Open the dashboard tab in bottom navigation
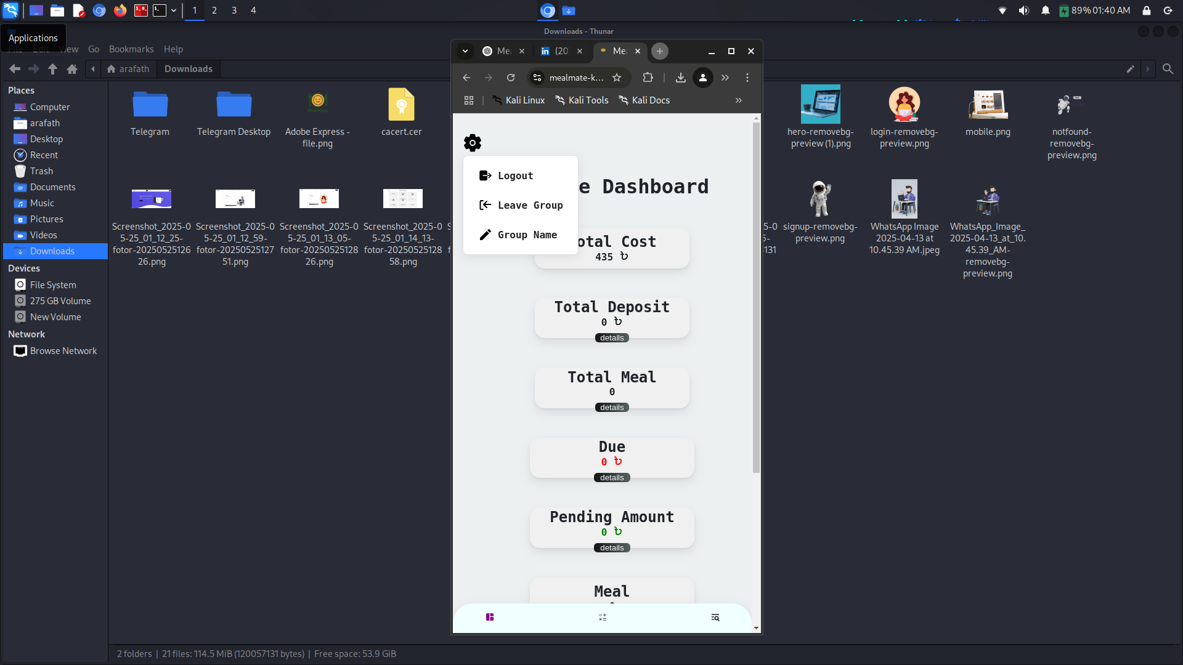Image resolution: width=1183 pixels, height=665 pixels. [490, 617]
